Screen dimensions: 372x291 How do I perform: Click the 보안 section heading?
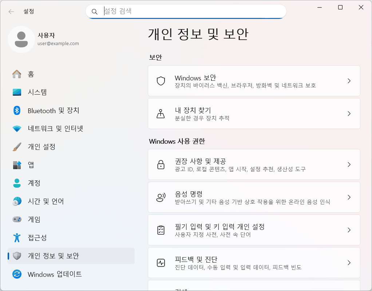[x=155, y=57]
